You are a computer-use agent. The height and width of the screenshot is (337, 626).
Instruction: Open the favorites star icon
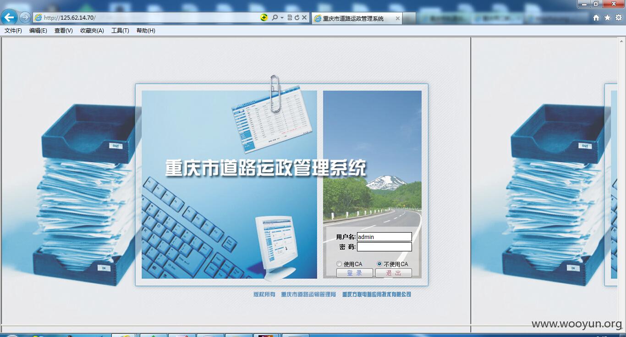[607, 17]
